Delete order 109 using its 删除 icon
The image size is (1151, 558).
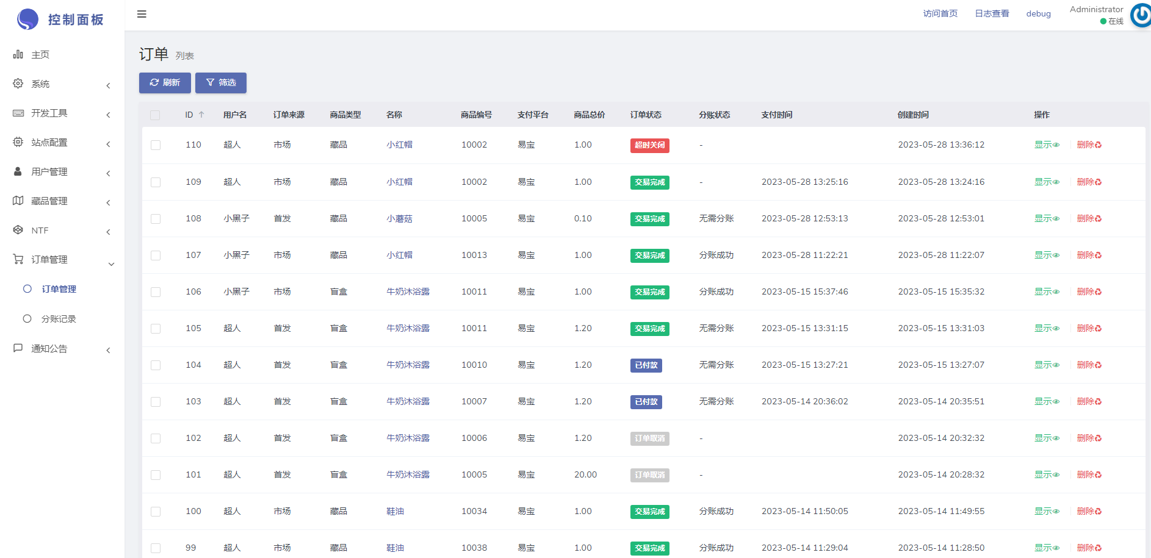(1099, 182)
